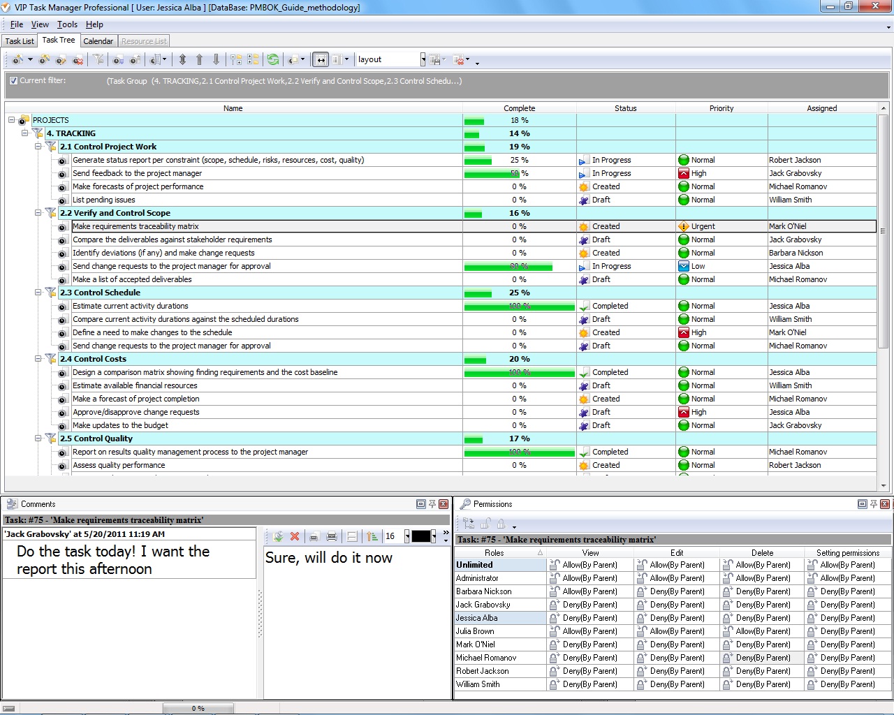Click the auto-fit column width icon
The width and height of the screenshot is (894, 715).
click(320, 60)
